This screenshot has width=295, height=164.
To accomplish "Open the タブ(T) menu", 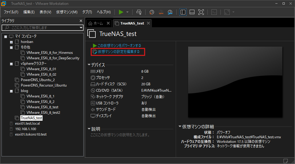I will click(x=87, y=12).
